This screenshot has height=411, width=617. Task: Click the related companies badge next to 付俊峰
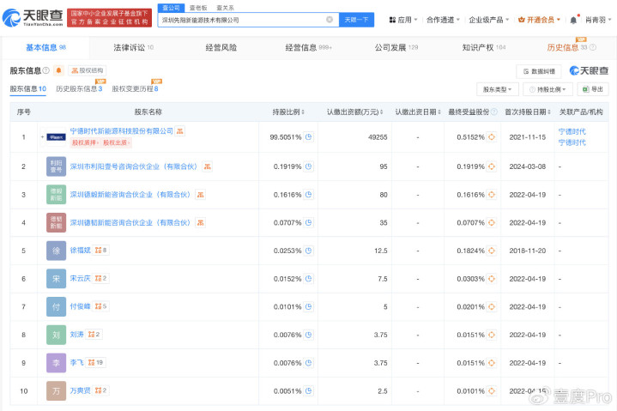(x=100, y=306)
